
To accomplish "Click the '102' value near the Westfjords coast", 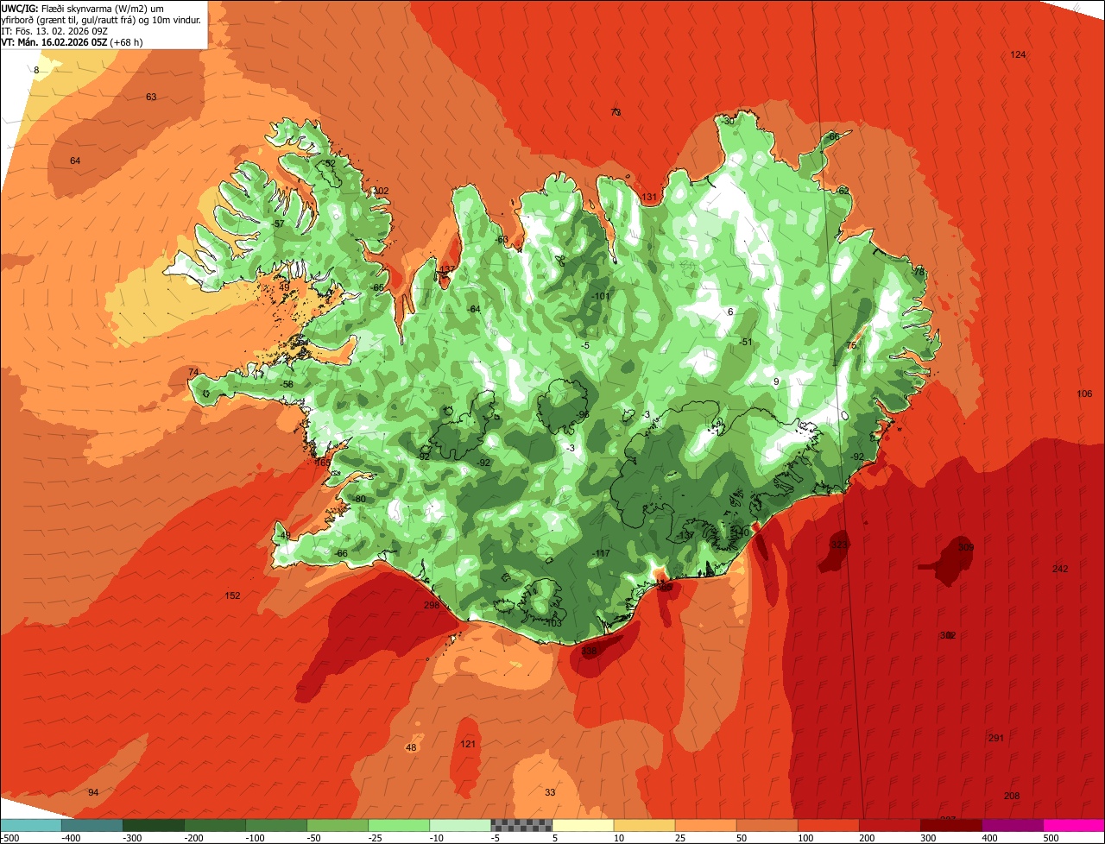I will click(381, 192).
